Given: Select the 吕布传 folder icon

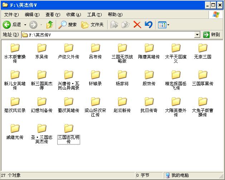Looking at the screenshot, I should 95,48.
